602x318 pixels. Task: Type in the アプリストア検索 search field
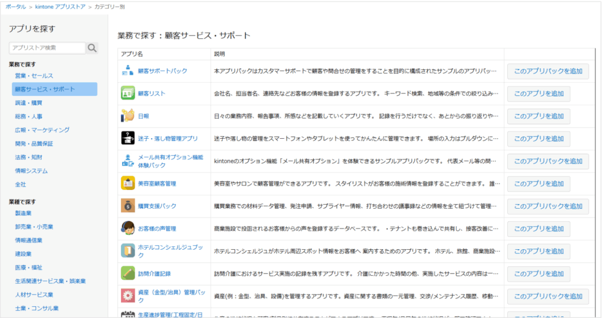coord(47,48)
